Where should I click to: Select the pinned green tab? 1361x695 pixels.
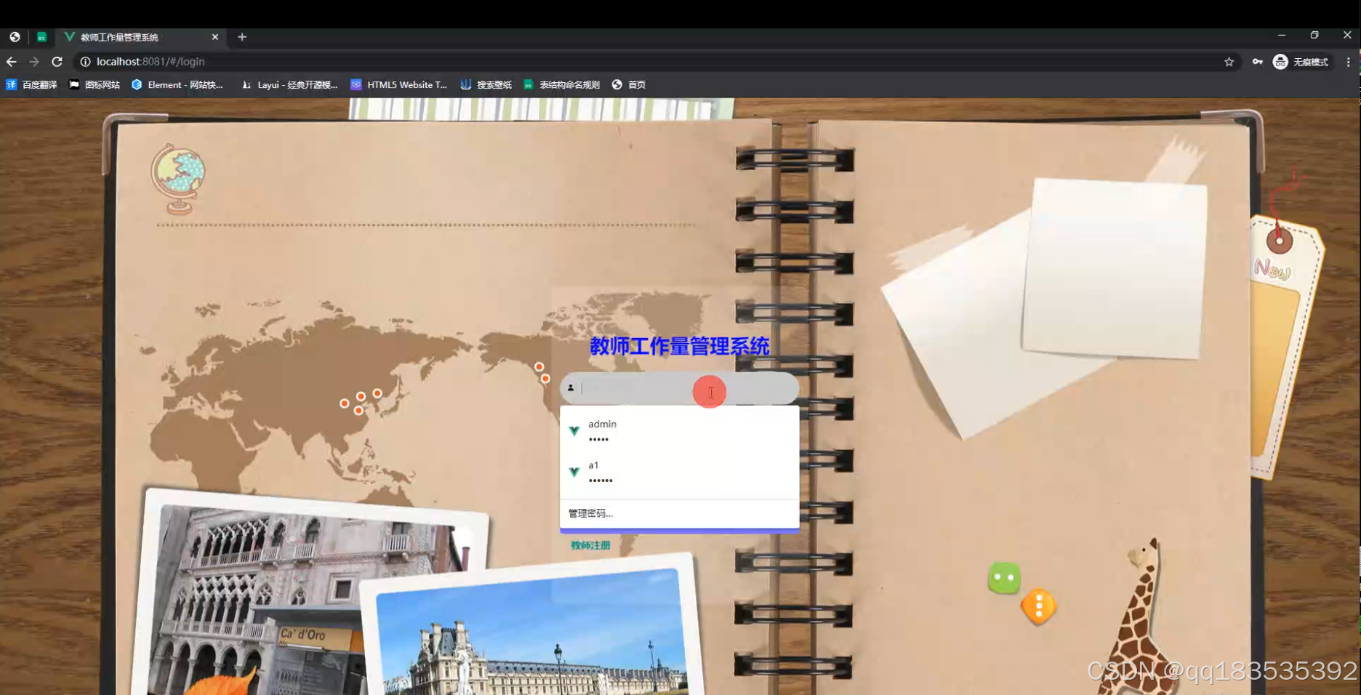(x=41, y=37)
